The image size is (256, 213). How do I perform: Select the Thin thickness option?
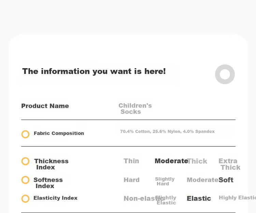(x=131, y=161)
